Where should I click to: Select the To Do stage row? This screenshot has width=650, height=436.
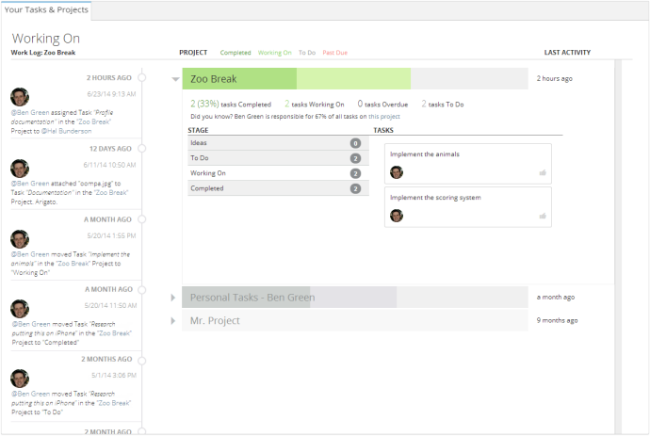[278, 158]
